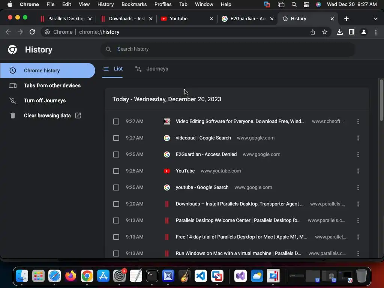Open Spotlight search in menu bar
This screenshot has width=384, height=288.
[294, 4]
